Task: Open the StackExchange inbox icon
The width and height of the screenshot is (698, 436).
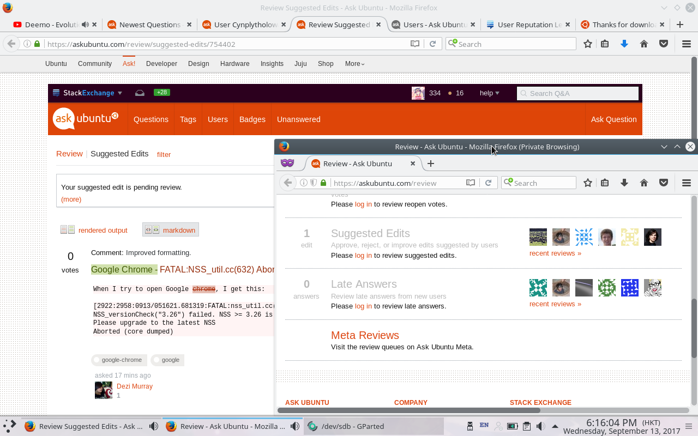Action: pos(140,93)
